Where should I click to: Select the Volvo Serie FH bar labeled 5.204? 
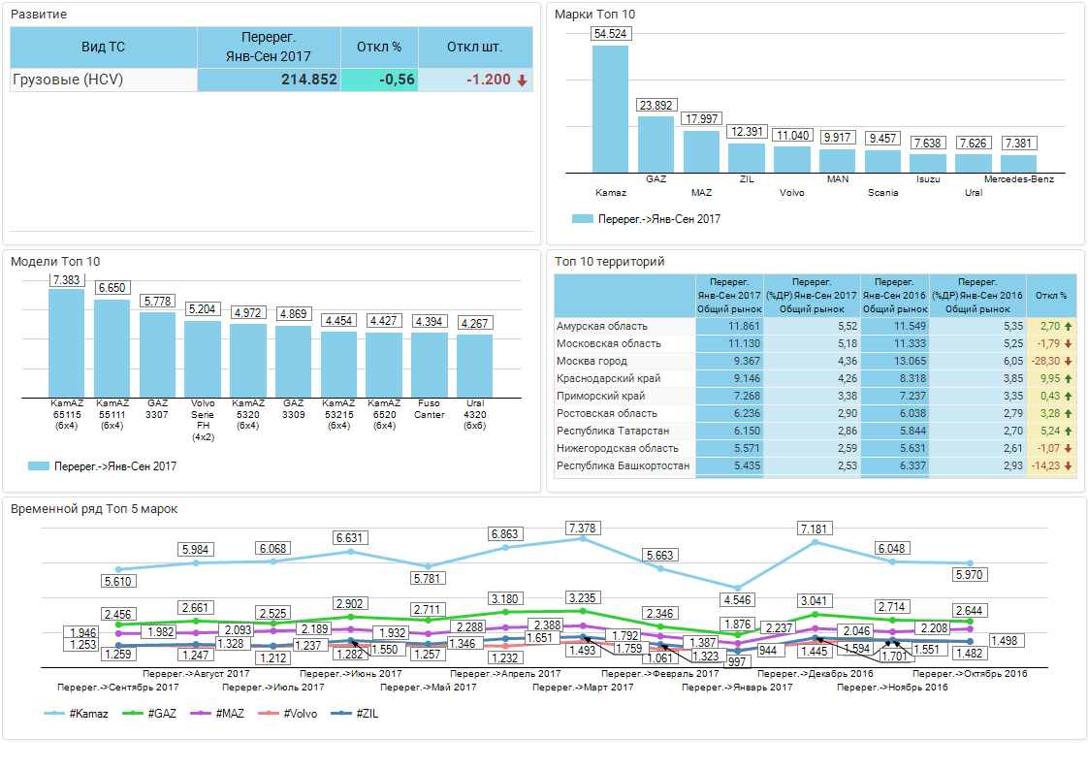pos(203,360)
